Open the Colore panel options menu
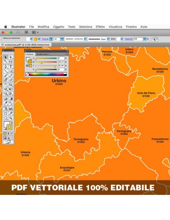This screenshot has width=170, height=220. 67,54
